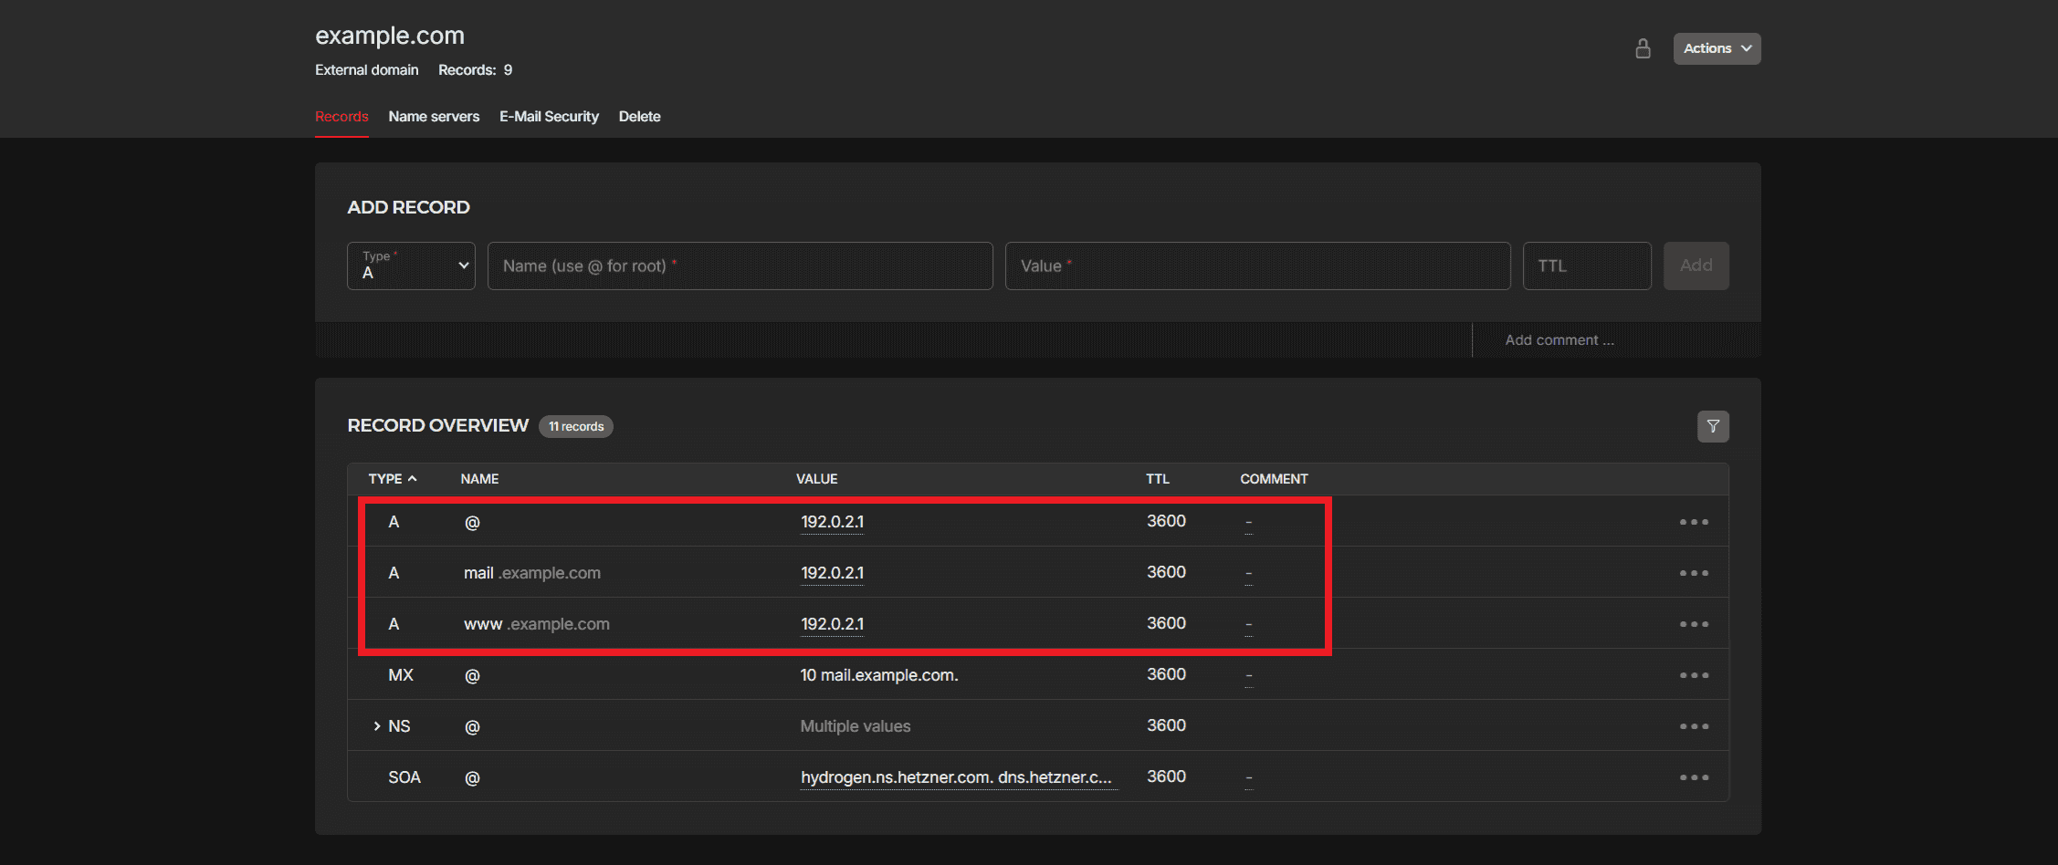This screenshot has height=865, width=2058.
Task: Select the Records tab
Action: click(x=341, y=117)
